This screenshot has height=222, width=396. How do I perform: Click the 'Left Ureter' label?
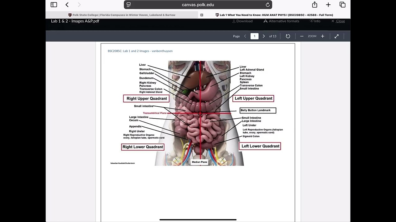coord(249,125)
